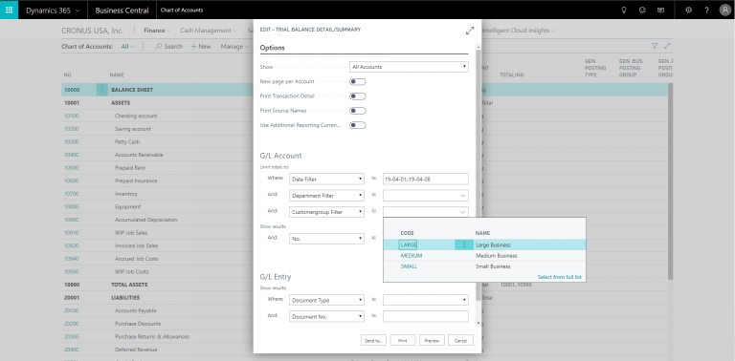Click the help question mark icon
735x361 pixels.
coord(707,10)
